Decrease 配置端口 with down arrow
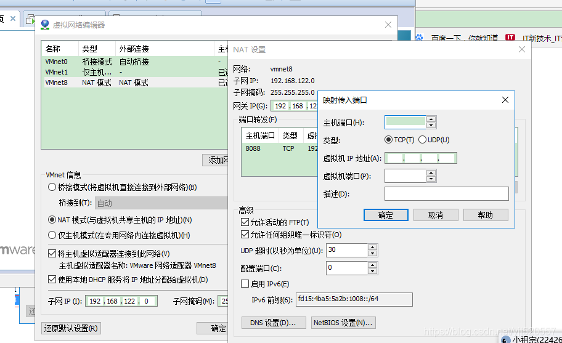This screenshot has width=562, height=343. point(373,271)
